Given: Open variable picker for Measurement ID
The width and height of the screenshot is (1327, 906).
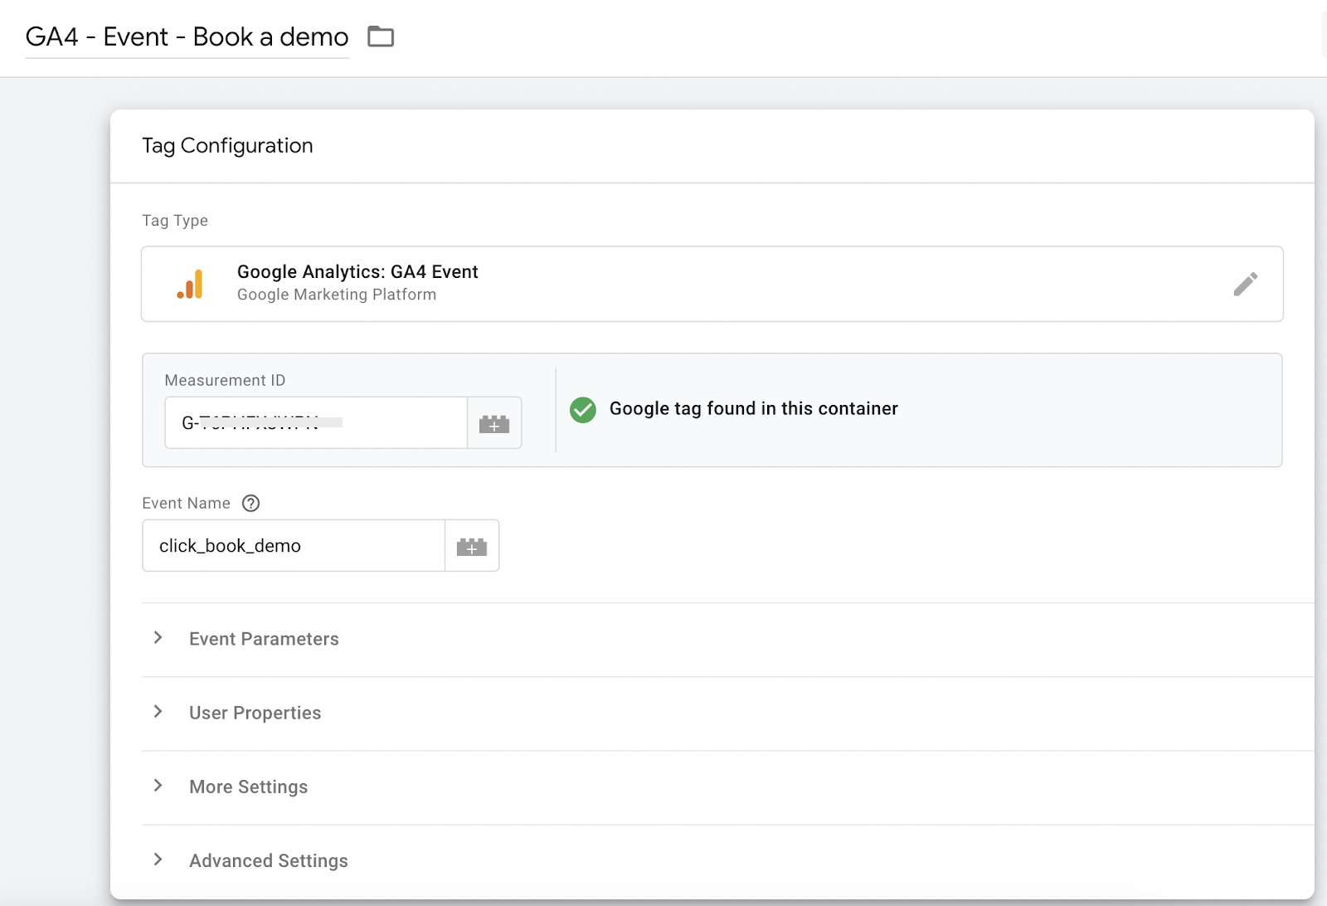Looking at the screenshot, I should 494,423.
